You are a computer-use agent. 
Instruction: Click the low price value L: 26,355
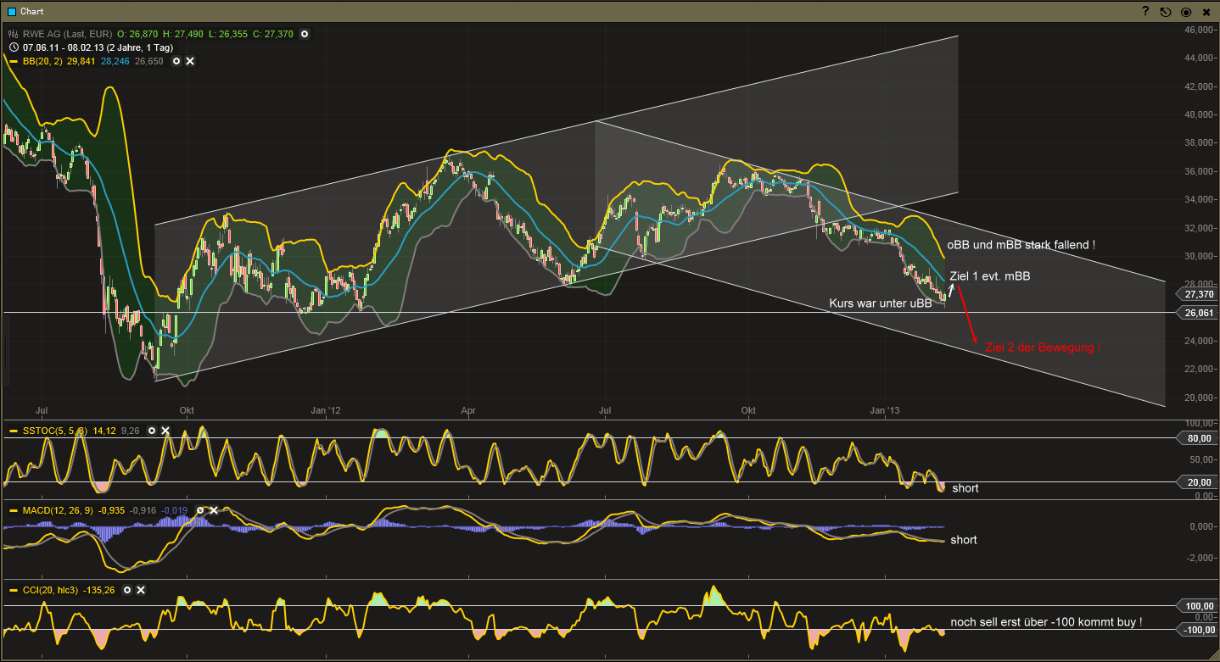(x=228, y=34)
